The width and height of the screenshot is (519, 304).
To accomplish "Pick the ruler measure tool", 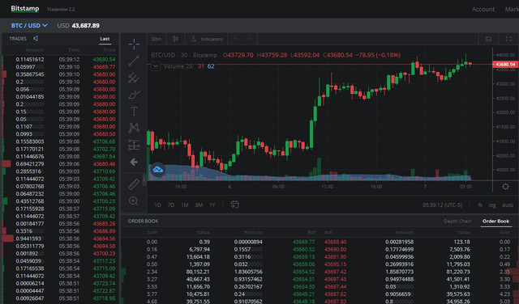I will 134,184.
